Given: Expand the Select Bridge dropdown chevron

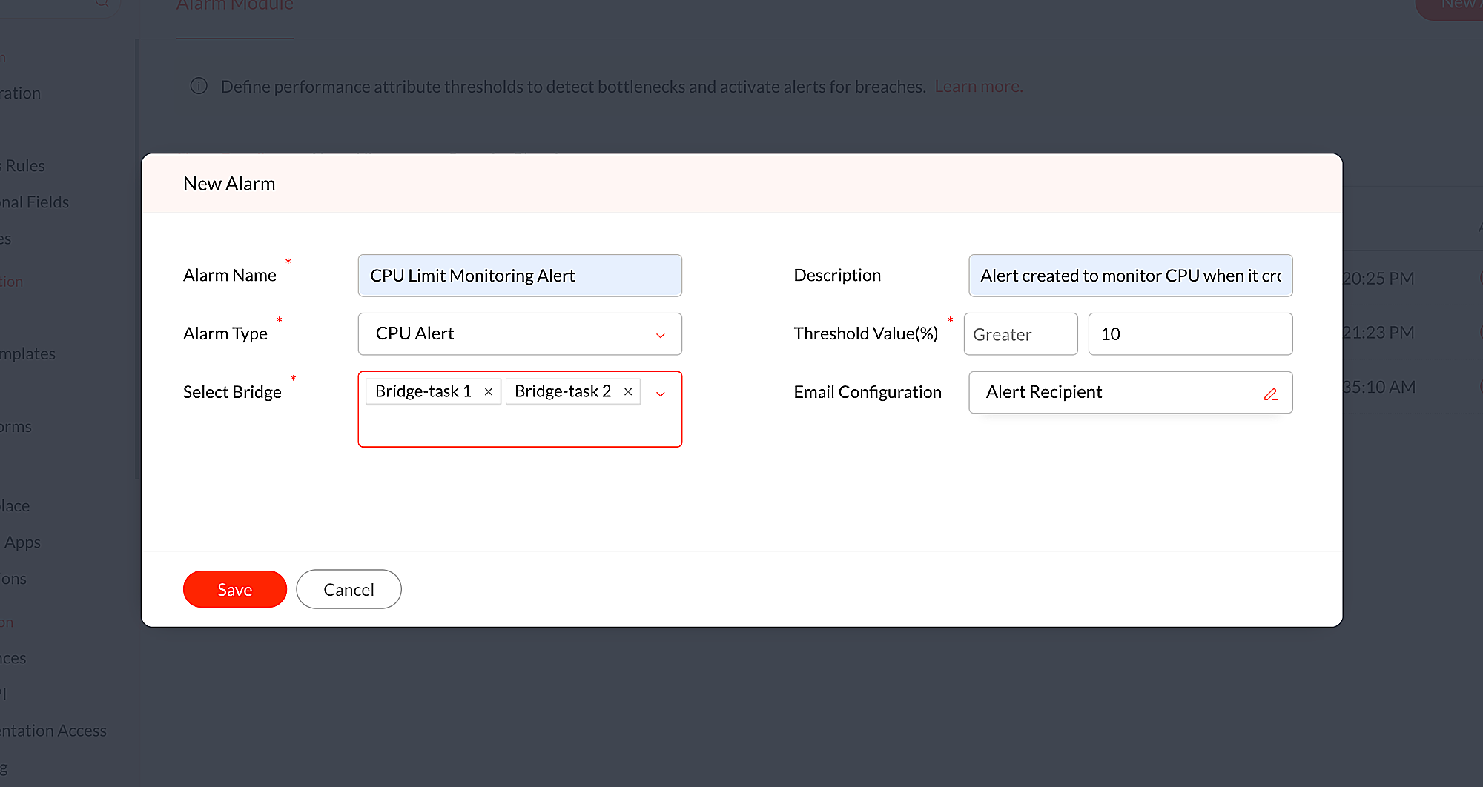Looking at the screenshot, I should 660,394.
